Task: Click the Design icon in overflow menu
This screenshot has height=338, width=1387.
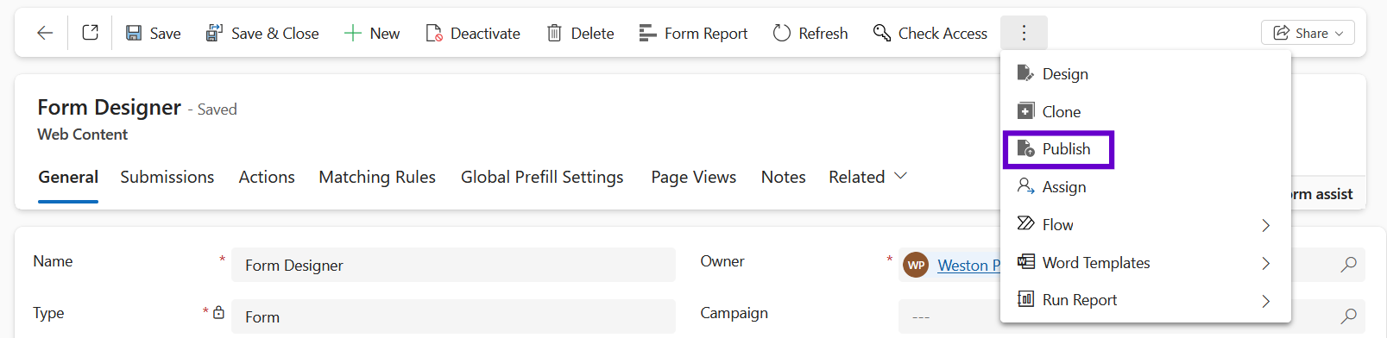Action: pos(1025,73)
